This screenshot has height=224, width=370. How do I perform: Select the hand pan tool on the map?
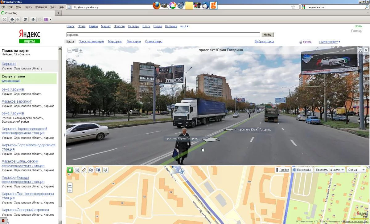(x=70, y=170)
